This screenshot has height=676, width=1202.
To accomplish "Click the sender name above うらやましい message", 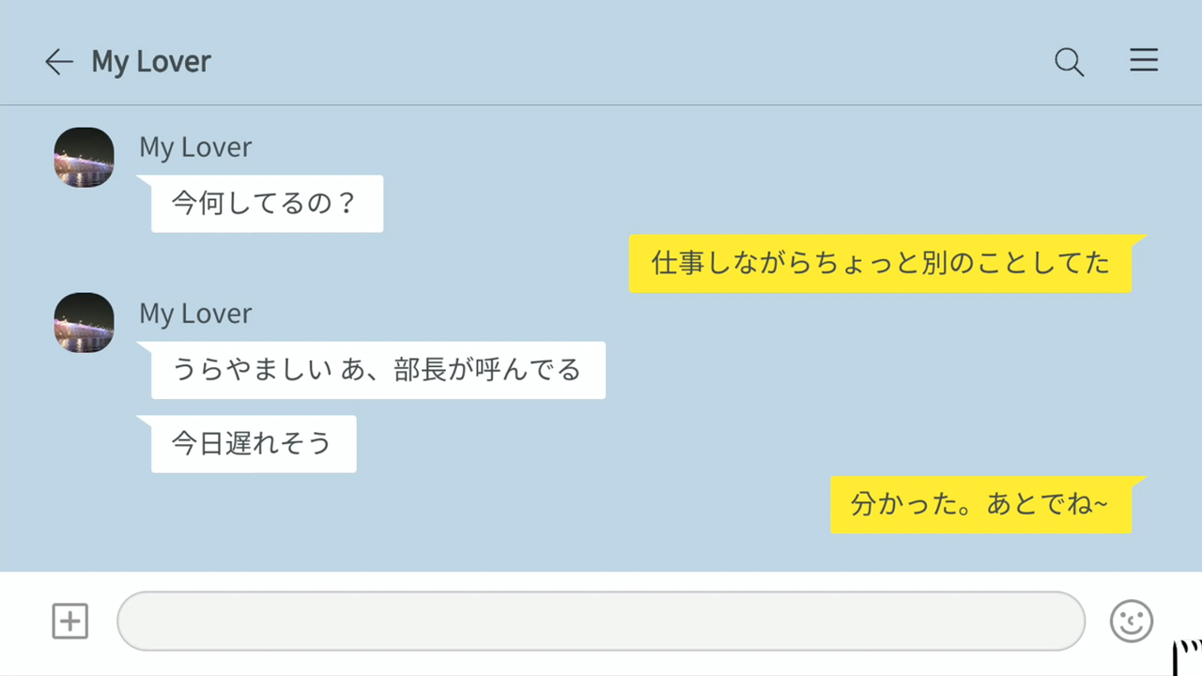I will coord(195,314).
